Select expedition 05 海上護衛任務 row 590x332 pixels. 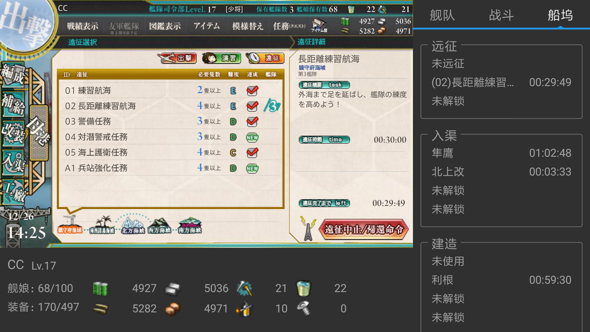click(x=171, y=152)
